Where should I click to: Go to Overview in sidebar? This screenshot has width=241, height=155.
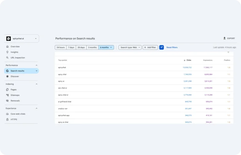pyautogui.click(x=15, y=46)
